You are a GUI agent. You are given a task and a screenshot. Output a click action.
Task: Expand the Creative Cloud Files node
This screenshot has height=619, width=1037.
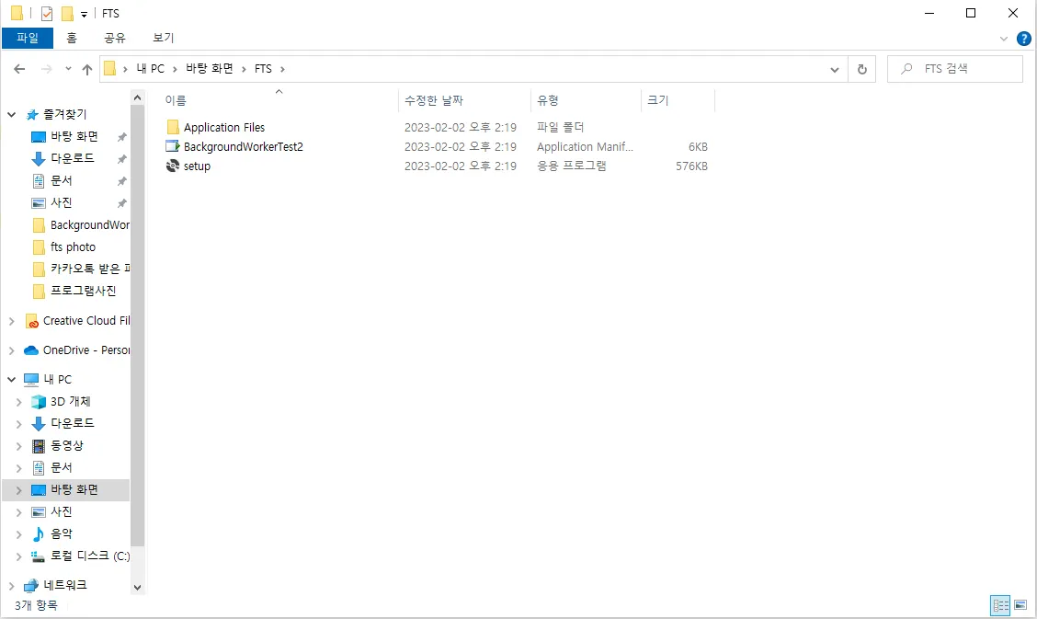coord(11,321)
